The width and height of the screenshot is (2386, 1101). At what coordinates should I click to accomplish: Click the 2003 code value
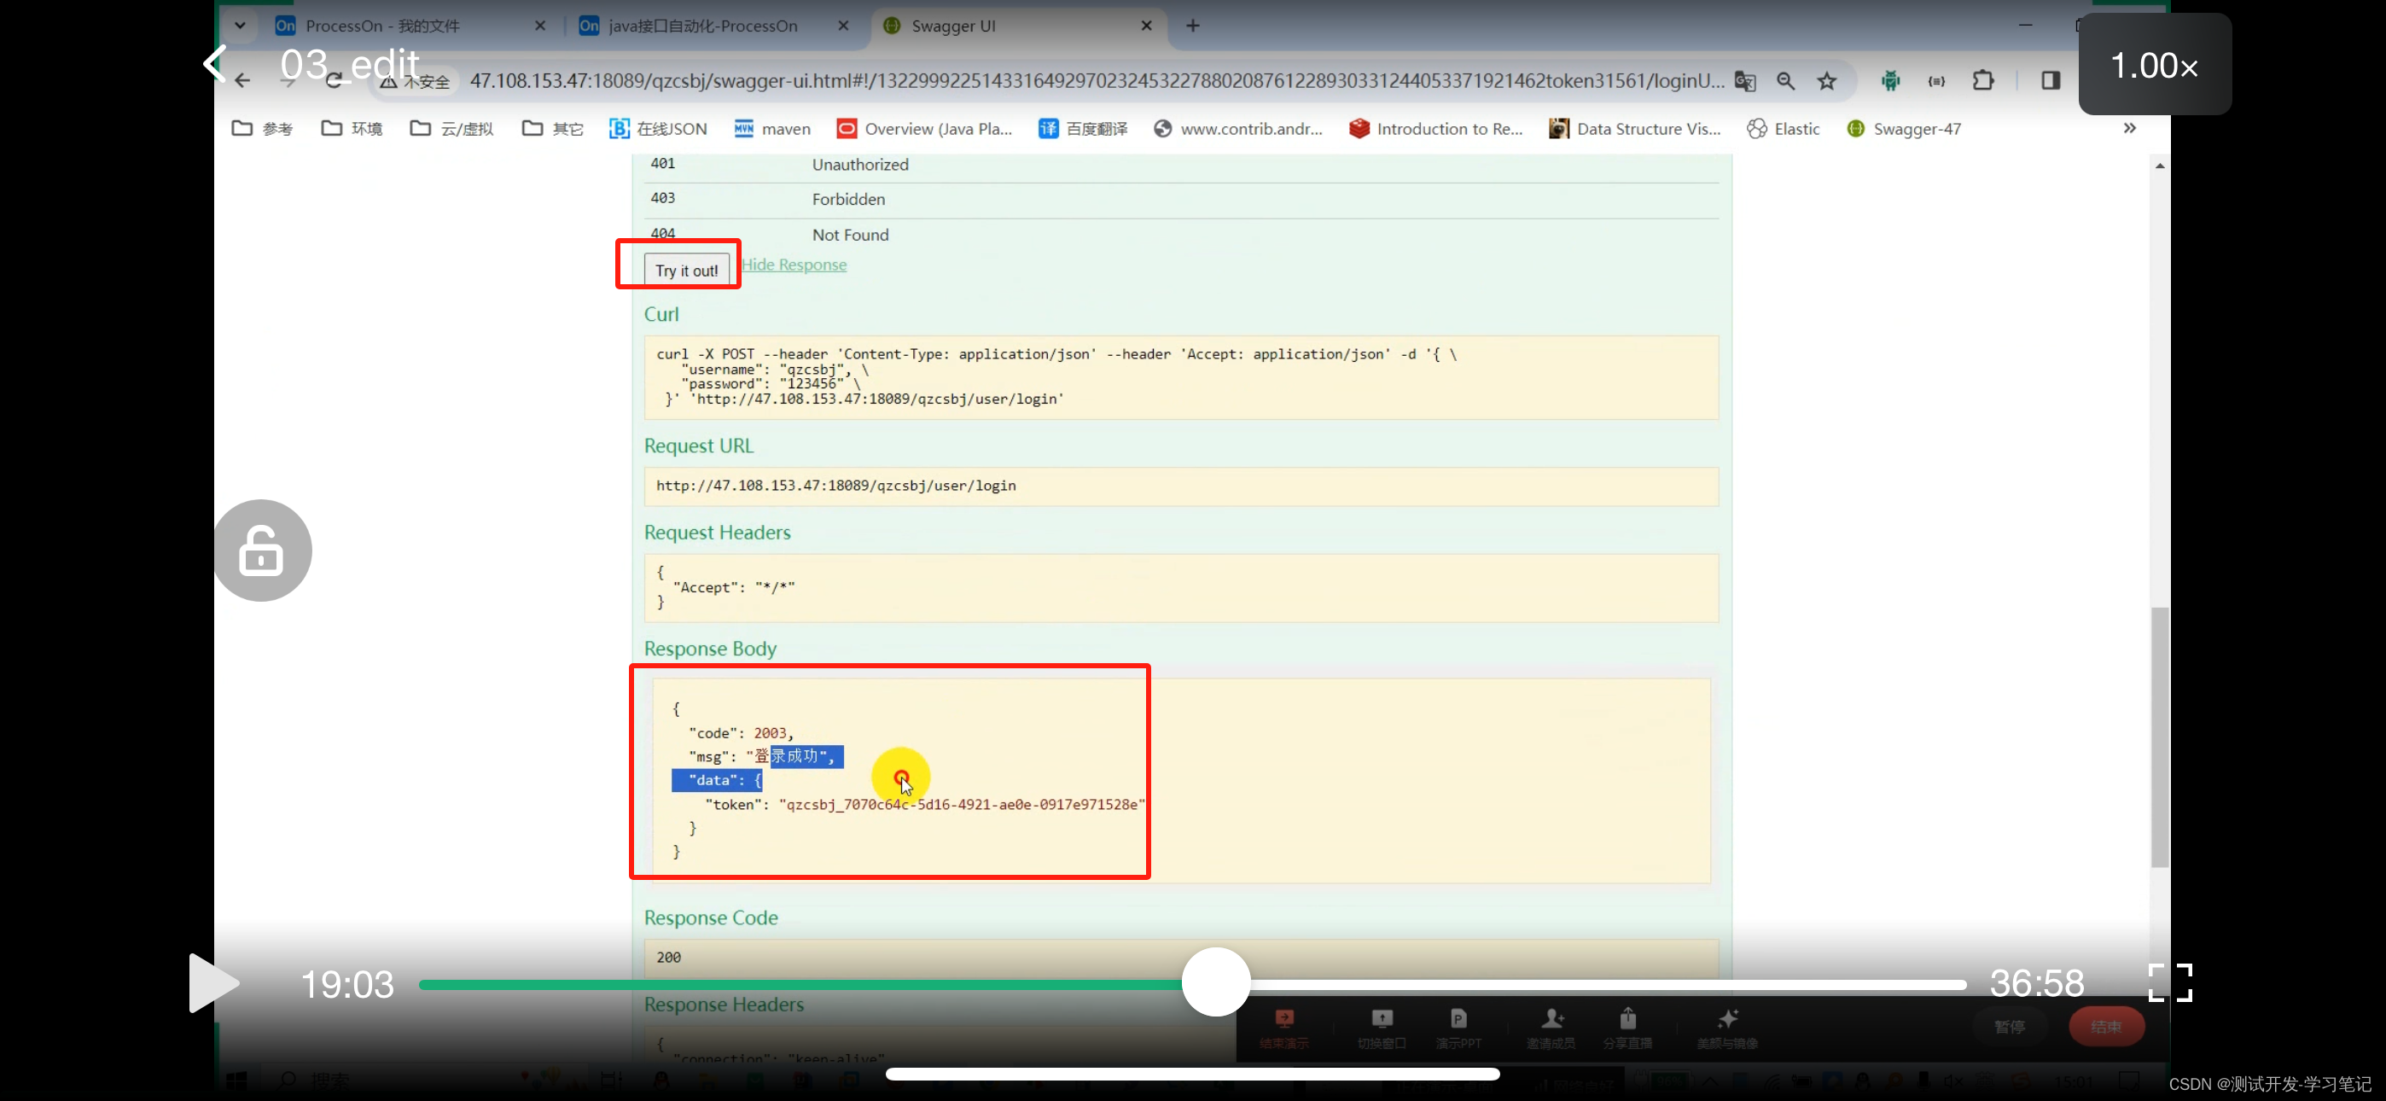click(x=771, y=733)
